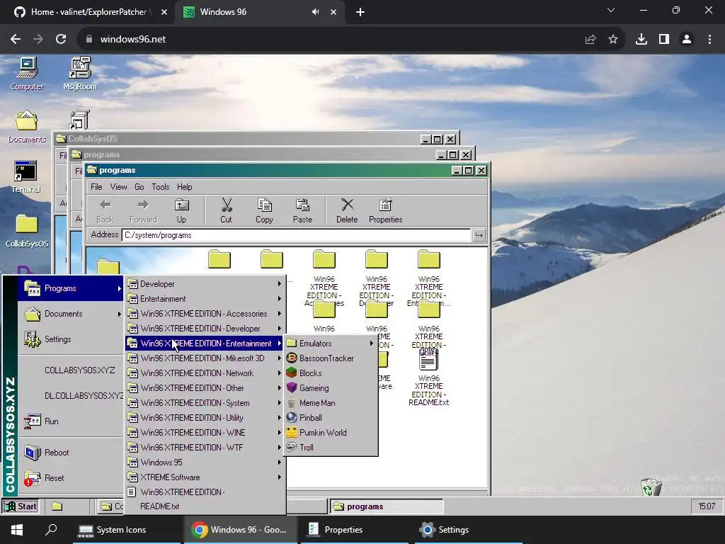Launch Pinball from the submenu

click(331, 417)
